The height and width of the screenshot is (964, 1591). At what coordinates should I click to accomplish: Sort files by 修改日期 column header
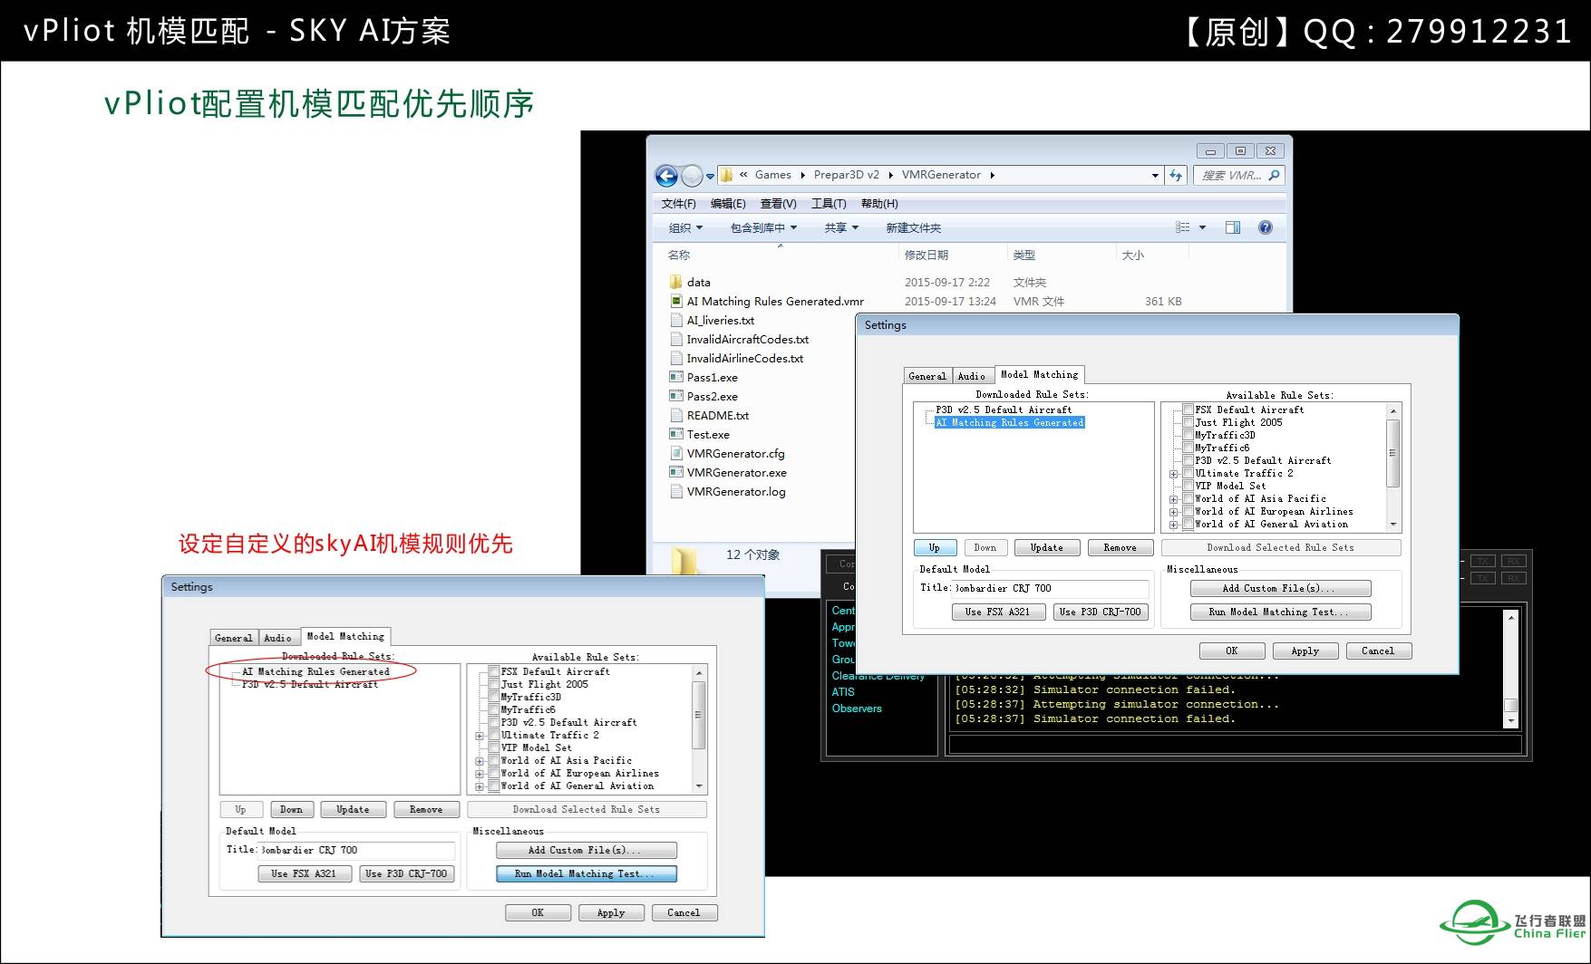pyautogui.click(x=926, y=255)
